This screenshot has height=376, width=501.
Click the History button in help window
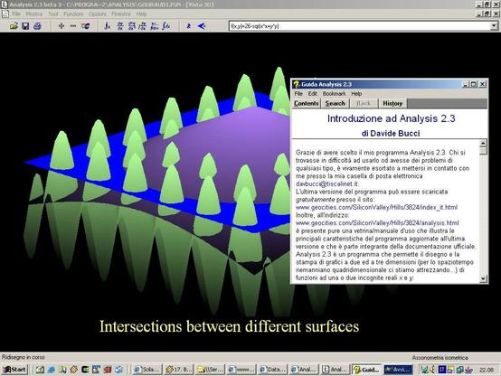pyautogui.click(x=392, y=104)
